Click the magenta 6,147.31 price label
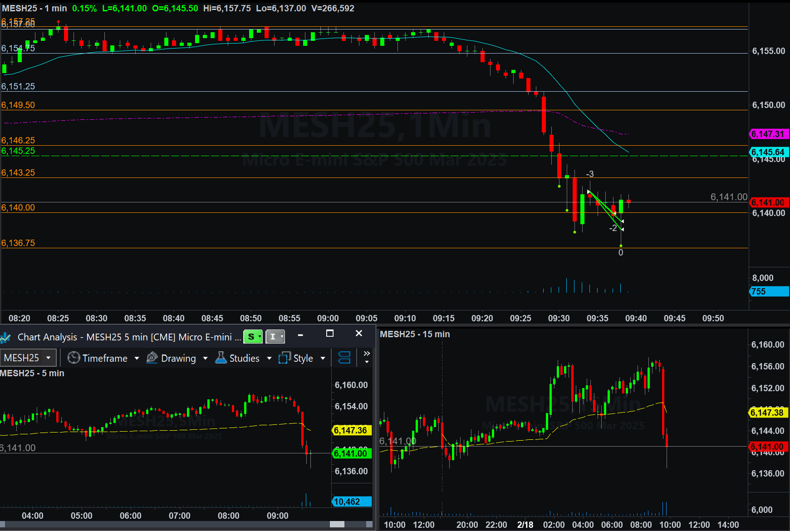 768,134
